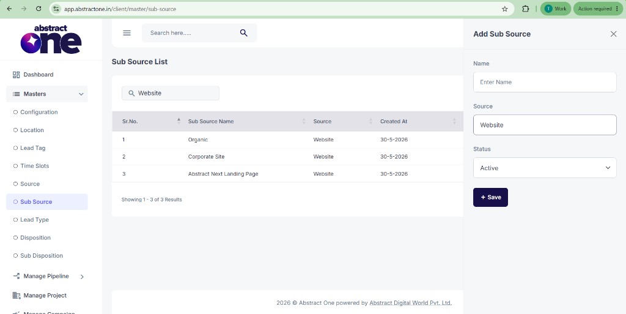
Task: Click the Created At column header
Action: (x=394, y=121)
